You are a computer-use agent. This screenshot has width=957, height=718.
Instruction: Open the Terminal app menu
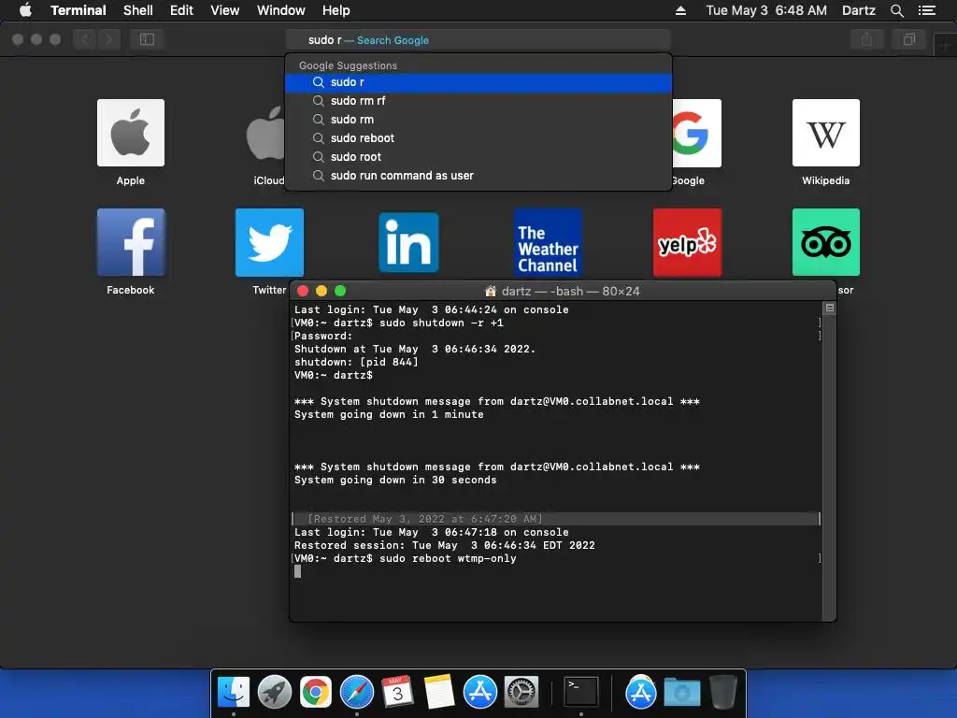(x=79, y=10)
